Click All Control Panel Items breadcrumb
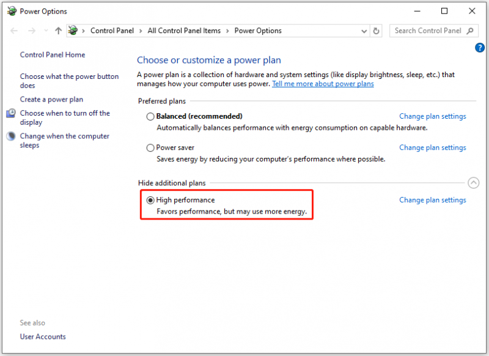Image resolution: width=489 pixels, height=356 pixels. (x=184, y=31)
